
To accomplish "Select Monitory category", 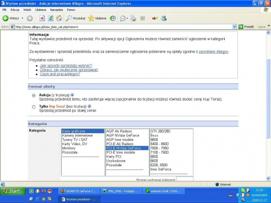I will 83,148.
